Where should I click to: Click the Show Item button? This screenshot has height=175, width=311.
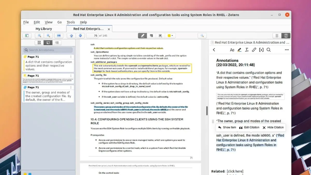(229, 127)
